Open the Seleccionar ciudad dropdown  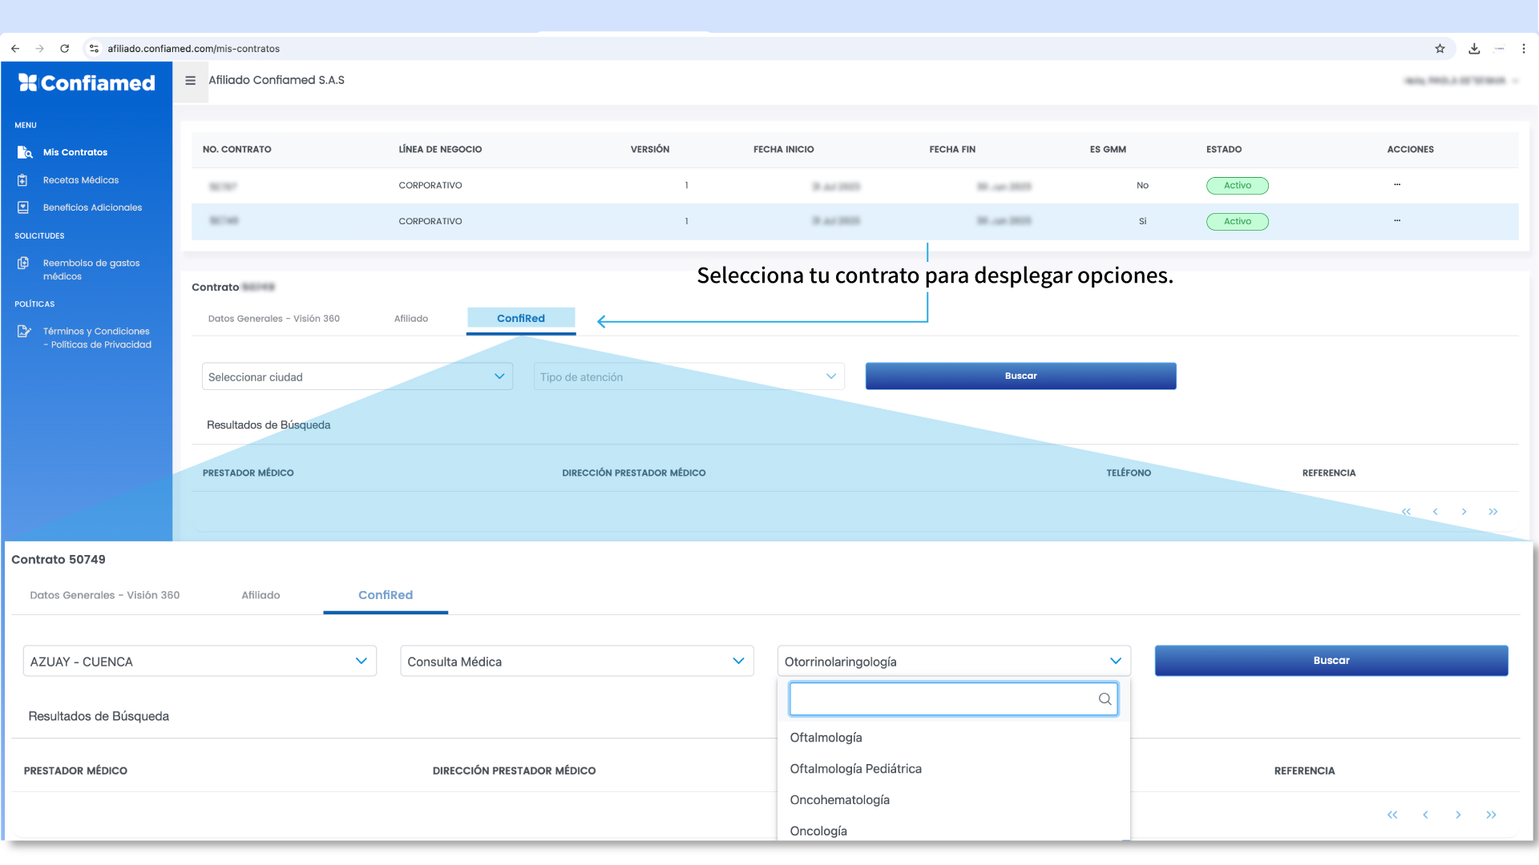click(357, 376)
